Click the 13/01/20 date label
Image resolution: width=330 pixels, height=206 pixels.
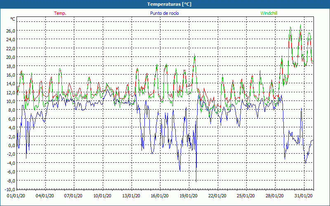tap(131, 196)
